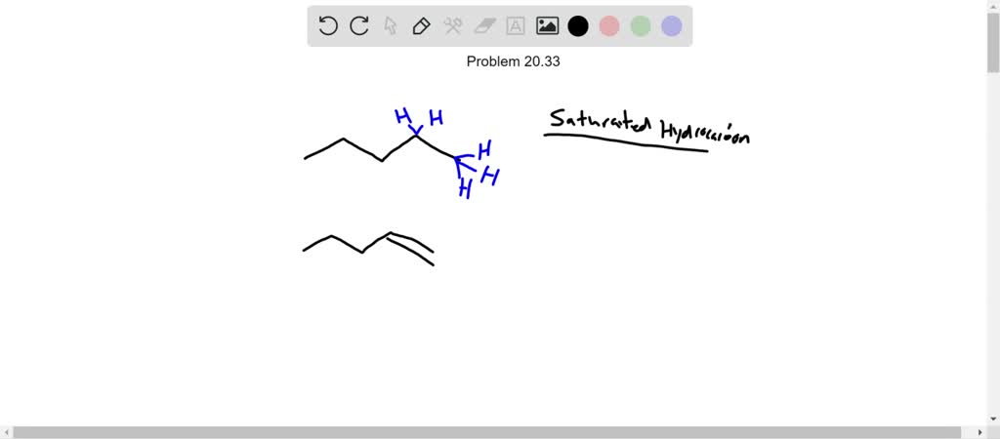Choose the red ink color

609,26
